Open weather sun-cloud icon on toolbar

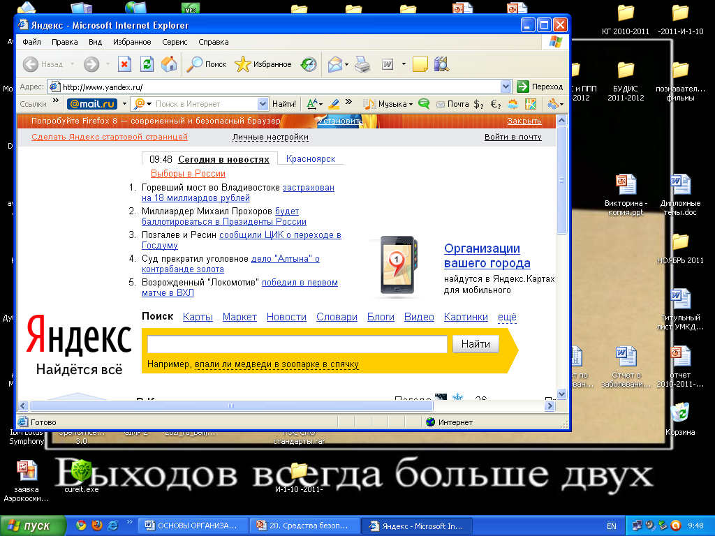pos(513,104)
